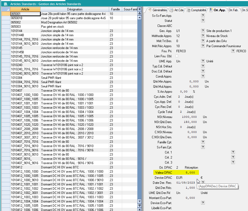Click the Désignation column header
This screenshot has width=248, height=211.
(74, 9)
